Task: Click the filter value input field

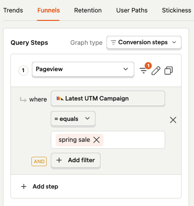Action: tap(108, 140)
